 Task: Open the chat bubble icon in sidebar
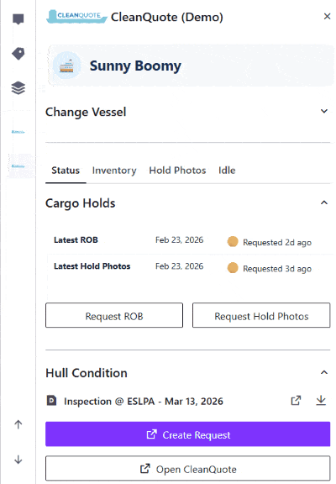coord(18,19)
